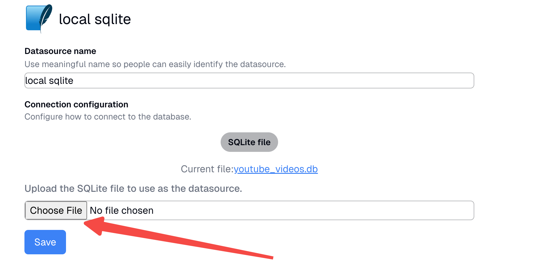Click 'Upload the SQLite file' instruction text
Viewport: 536px width, 272px height.
tap(133, 188)
